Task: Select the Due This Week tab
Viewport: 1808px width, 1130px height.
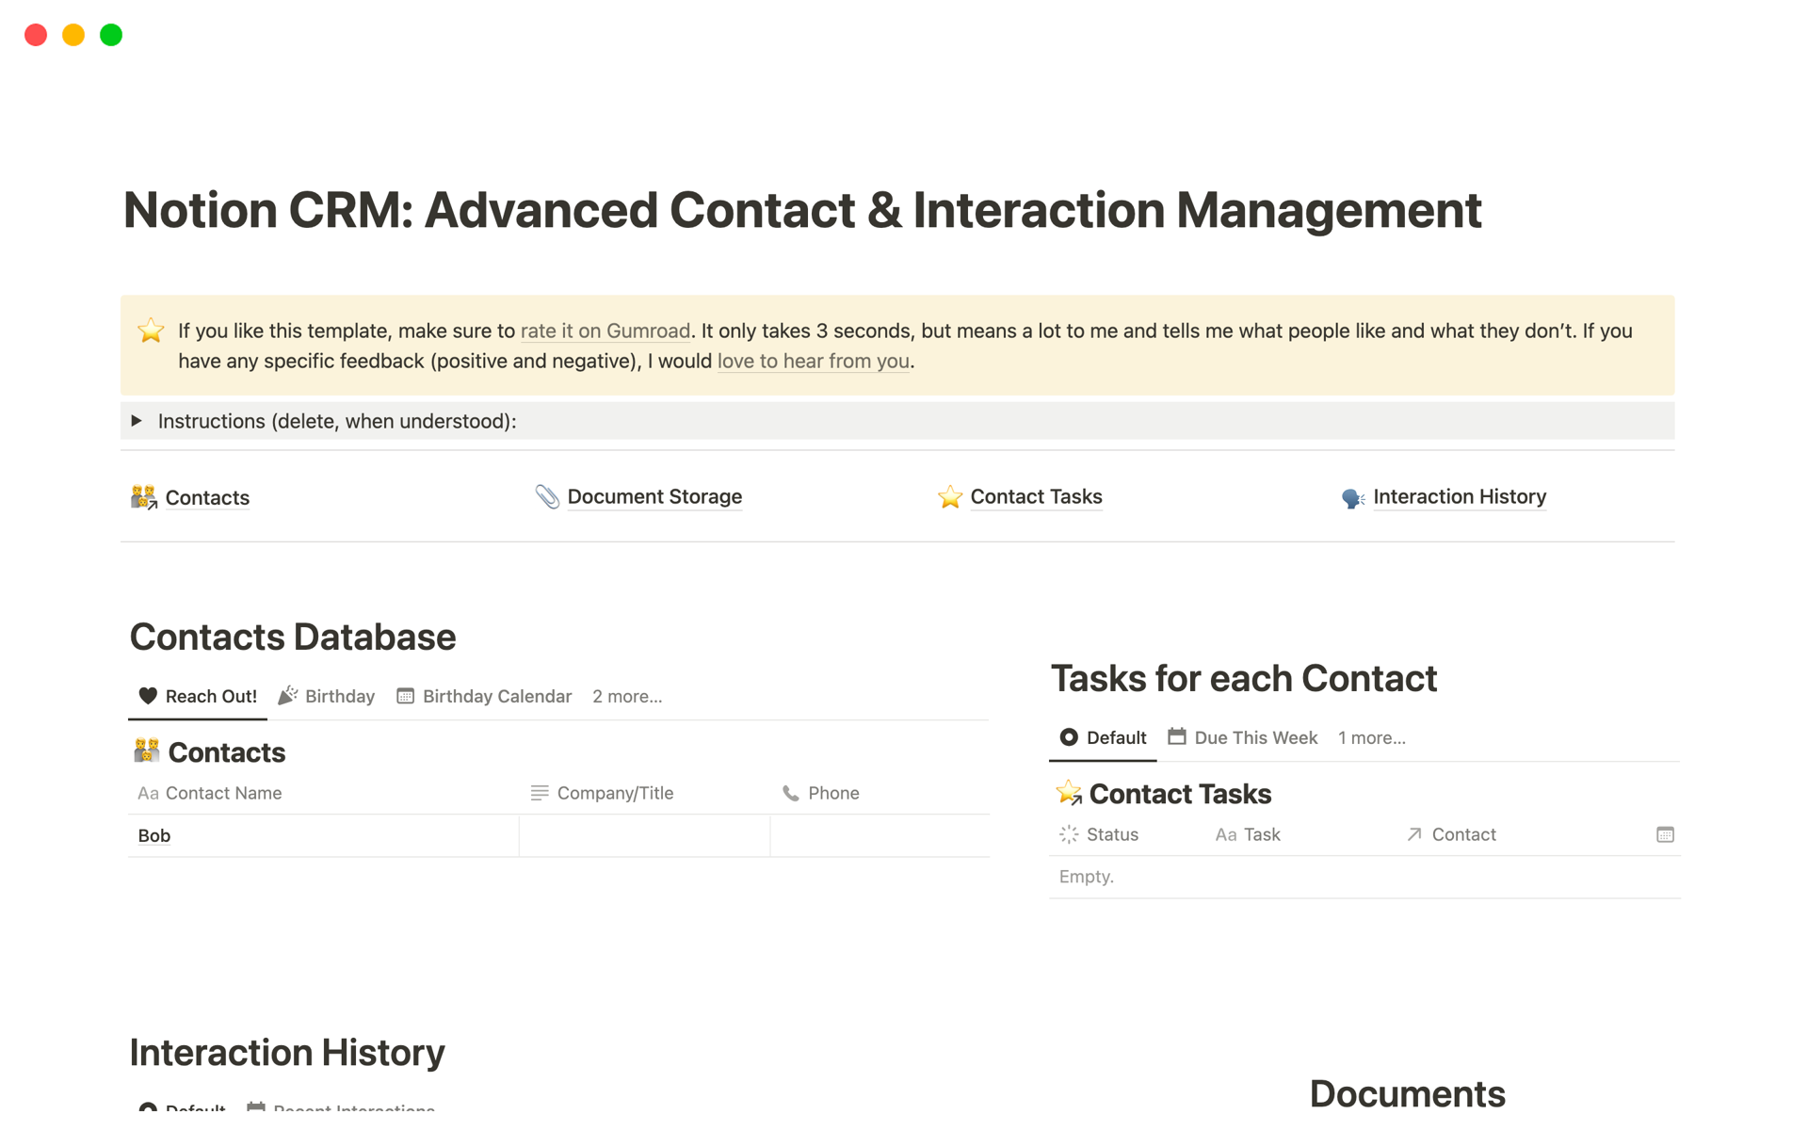Action: pos(1243,737)
